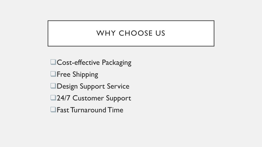Select the word Packaging

[x=117, y=63]
